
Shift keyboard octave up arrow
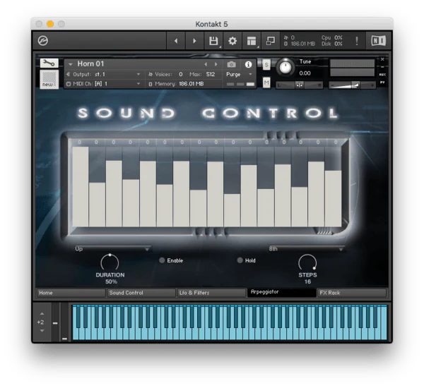tap(42, 314)
